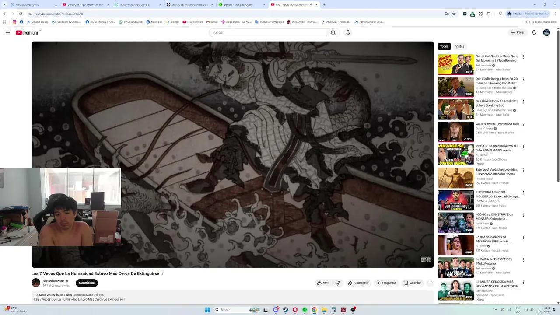
Task: Open the Gmail bookmark
Action: coord(212,21)
